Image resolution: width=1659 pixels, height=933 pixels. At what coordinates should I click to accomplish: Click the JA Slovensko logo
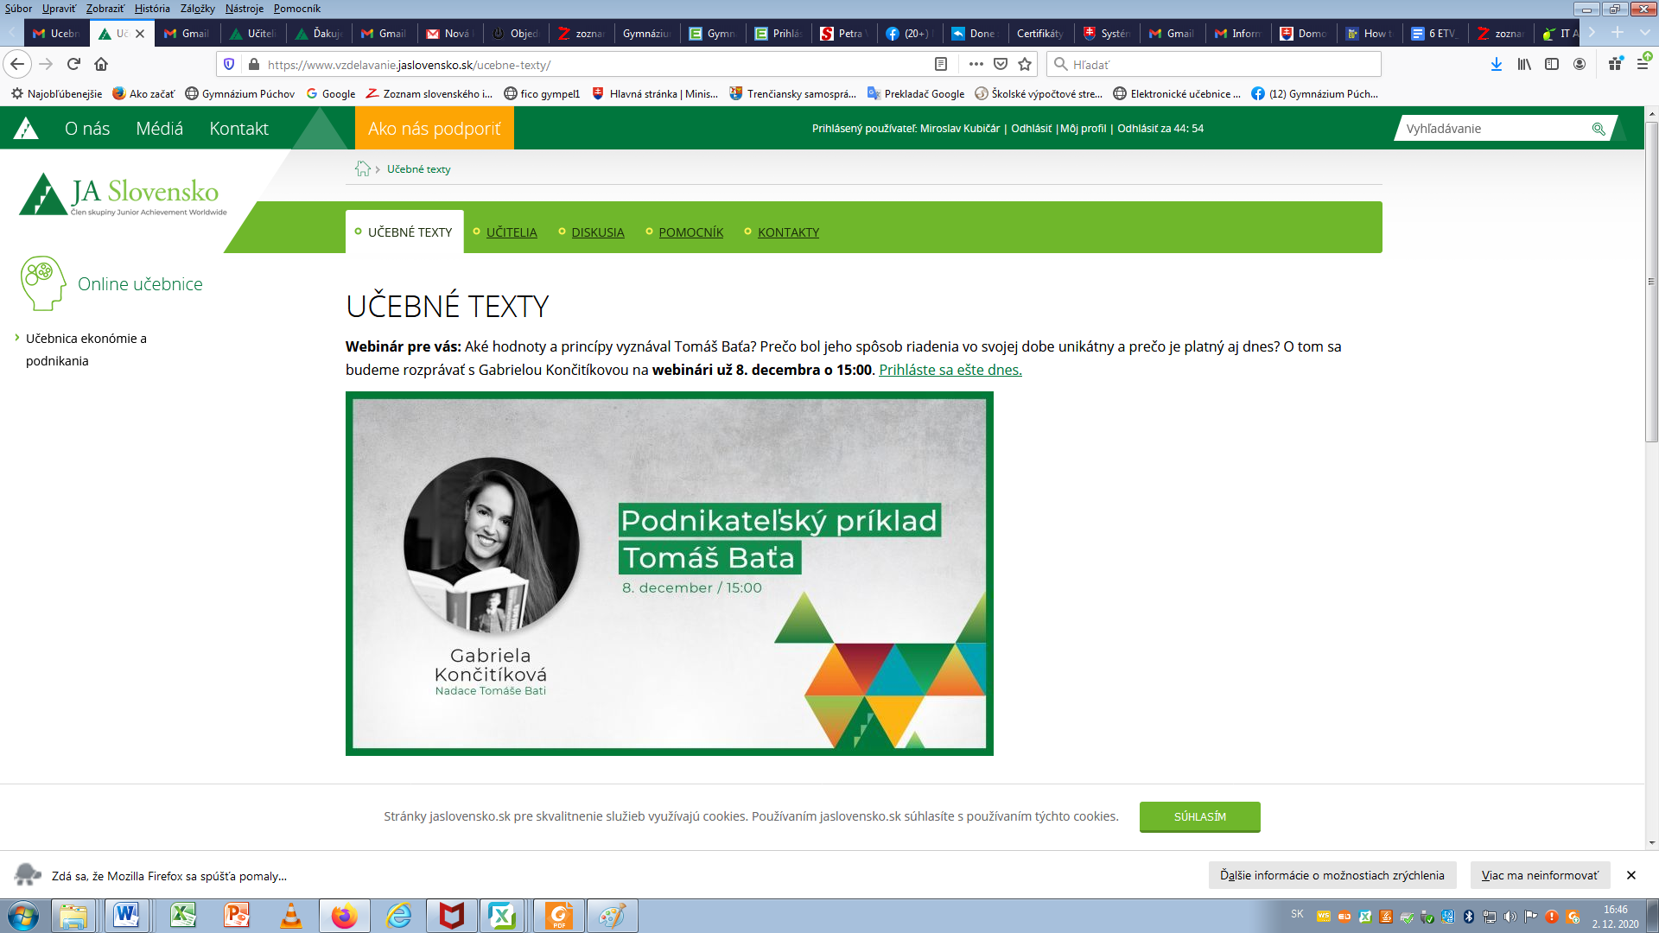(123, 194)
